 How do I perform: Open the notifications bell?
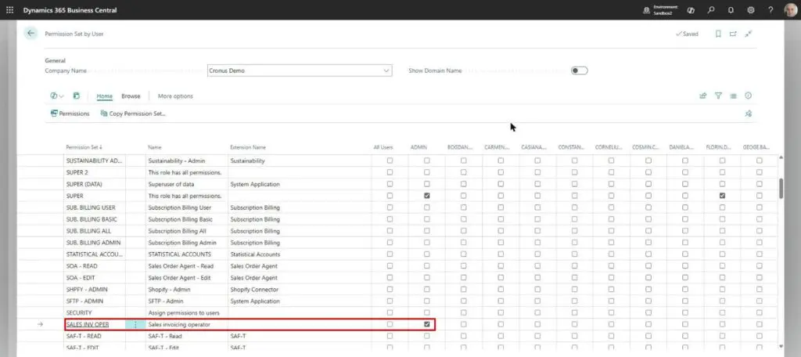click(x=731, y=9)
